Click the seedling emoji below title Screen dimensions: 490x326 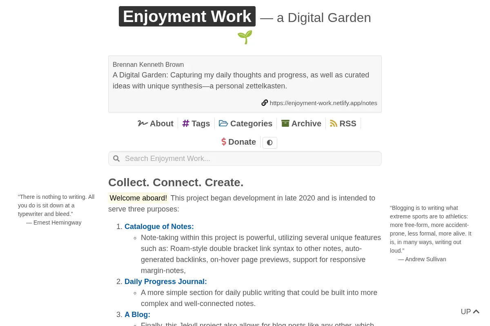pyautogui.click(x=245, y=37)
